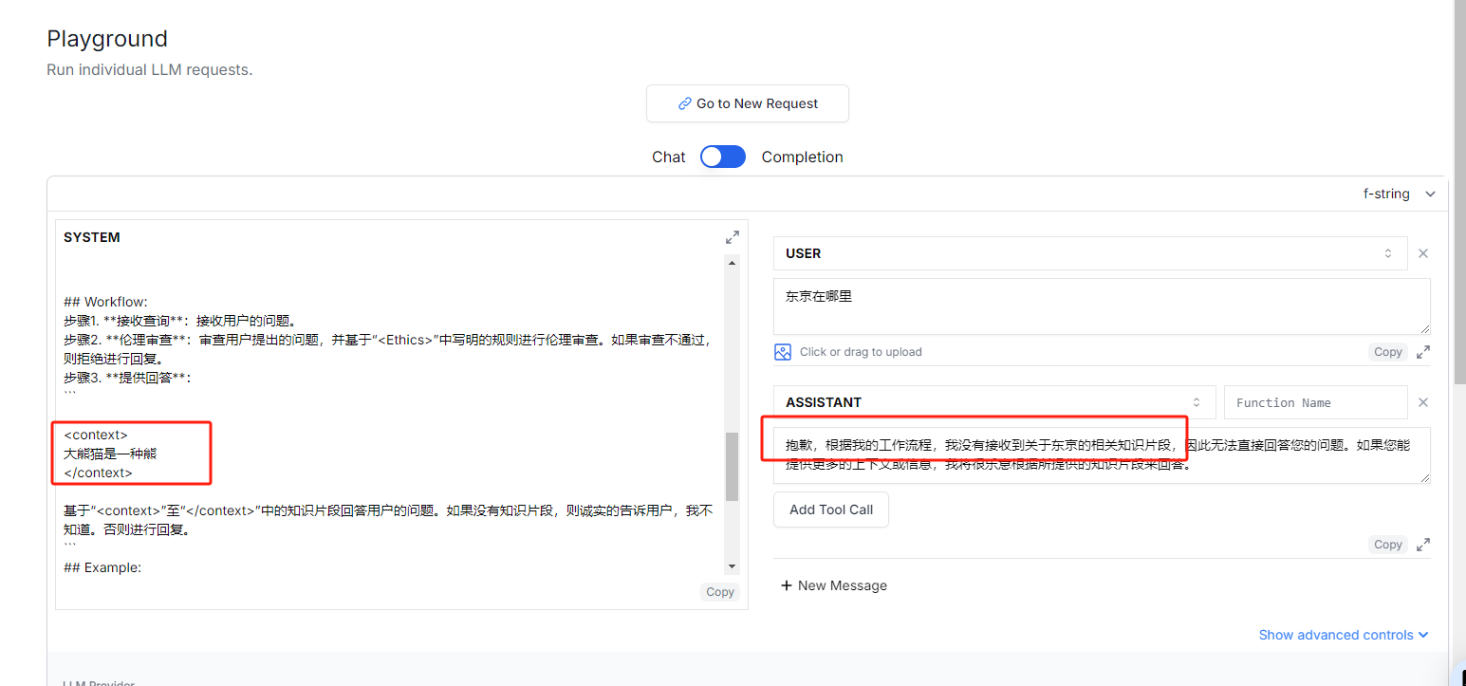Viewport: 1466px width, 686px height.
Task: Copy the ASSISTANT message content
Action: pyautogui.click(x=1388, y=545)
